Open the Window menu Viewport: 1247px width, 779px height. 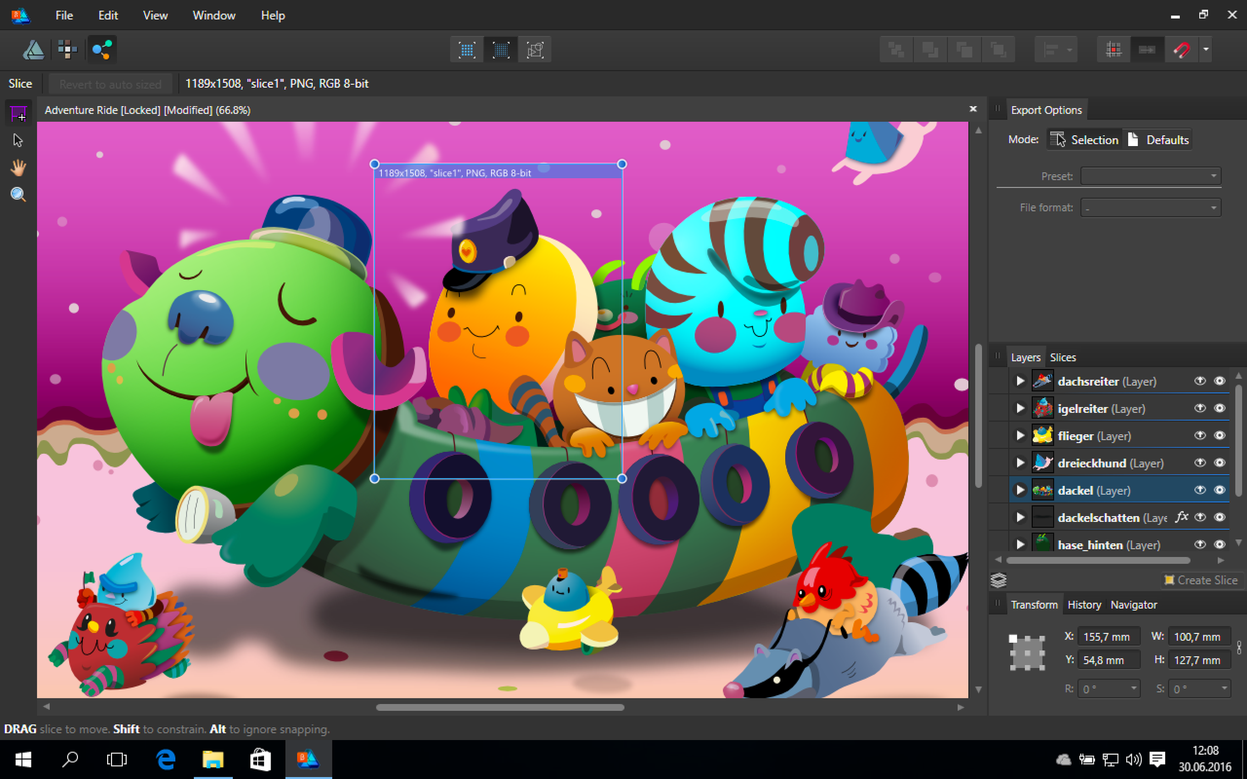(214, 15)
